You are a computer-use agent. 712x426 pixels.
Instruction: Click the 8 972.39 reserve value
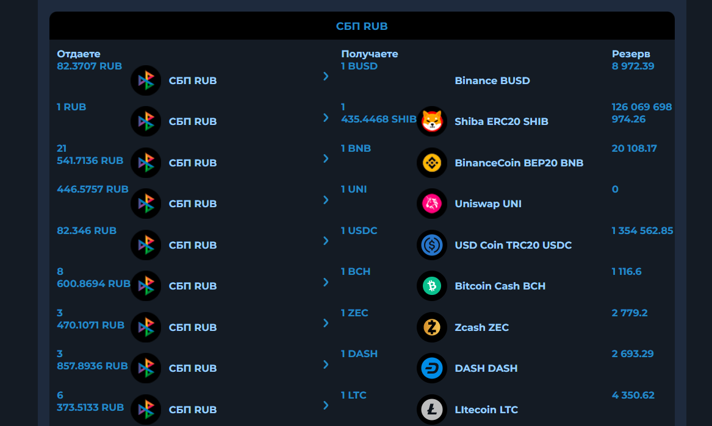tap(633, 66)
